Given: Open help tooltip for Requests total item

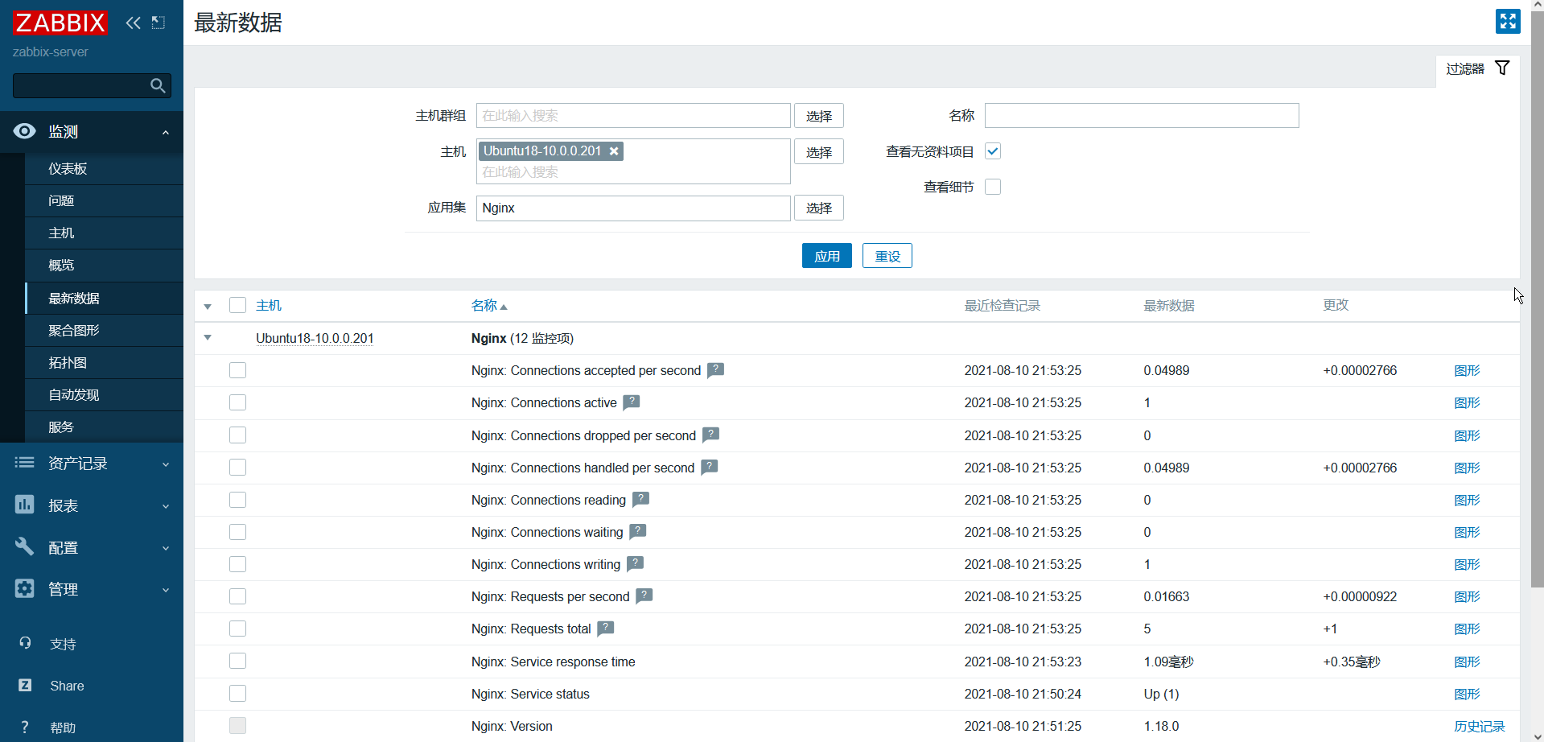Looking at the screenshot, I should point(606,628).
